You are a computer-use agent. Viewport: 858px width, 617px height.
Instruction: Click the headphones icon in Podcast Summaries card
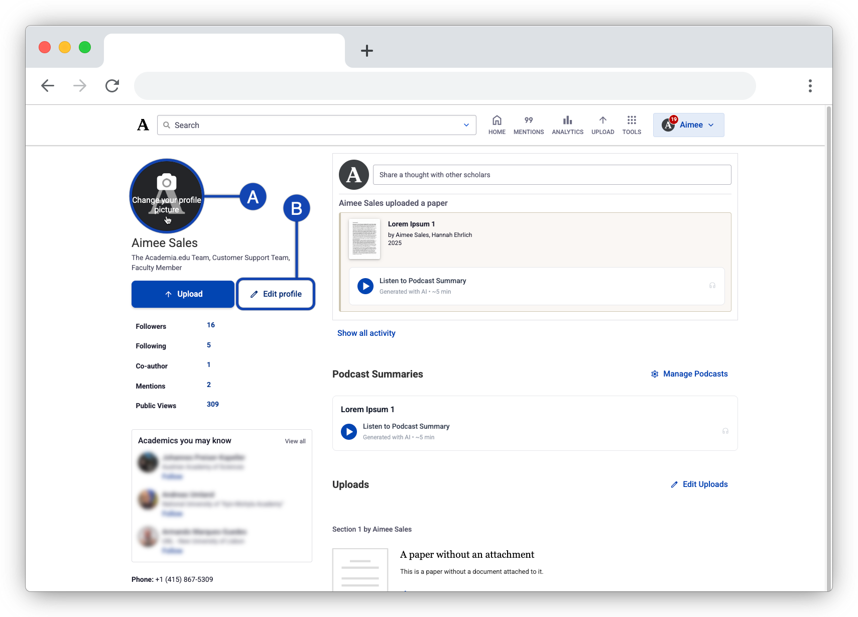[x=725, y=431]
